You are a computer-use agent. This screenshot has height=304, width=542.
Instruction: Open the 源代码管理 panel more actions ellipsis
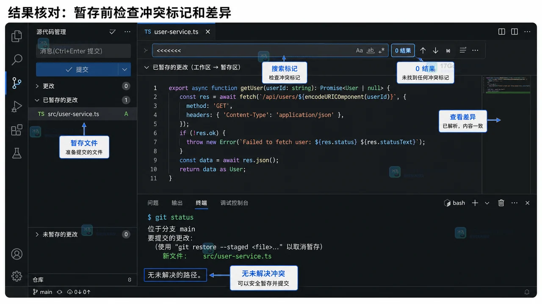[127, 32]
